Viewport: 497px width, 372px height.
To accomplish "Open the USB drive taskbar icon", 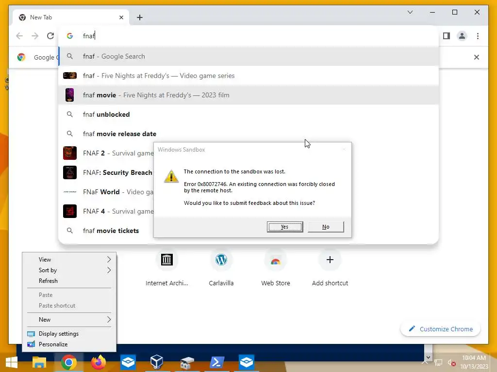I will click(187, 362).
